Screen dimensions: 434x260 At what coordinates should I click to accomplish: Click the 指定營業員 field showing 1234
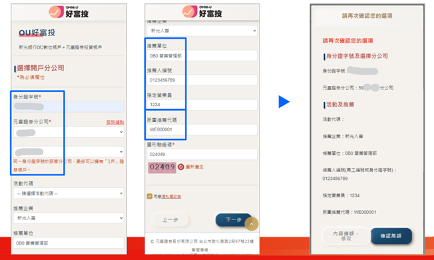[202, 105]
